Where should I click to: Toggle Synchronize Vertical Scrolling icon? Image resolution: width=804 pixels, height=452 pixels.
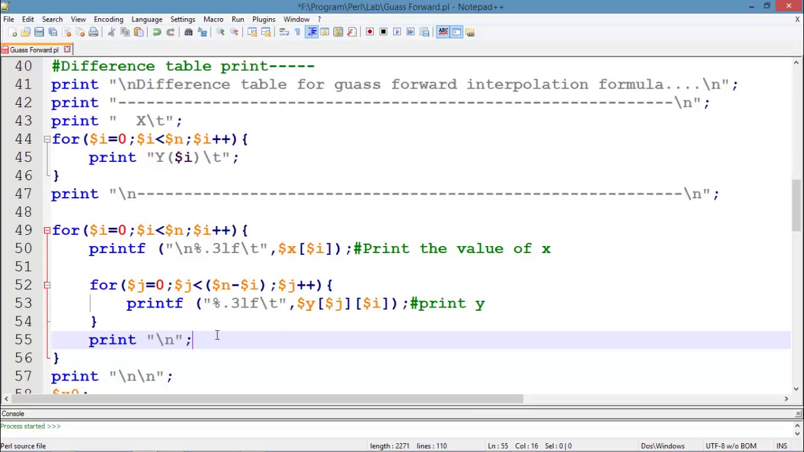click(252, 32)
